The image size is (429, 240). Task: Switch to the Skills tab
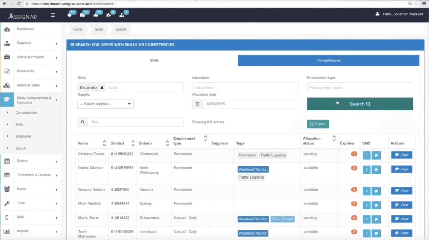(x=154, y=60)
